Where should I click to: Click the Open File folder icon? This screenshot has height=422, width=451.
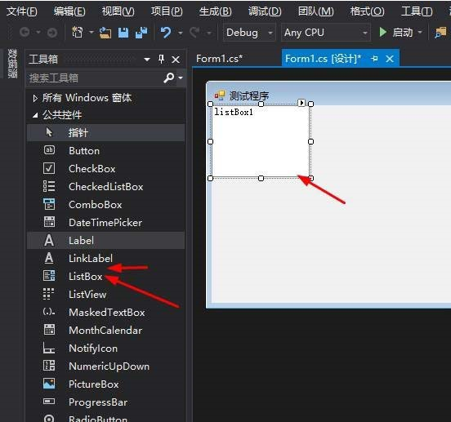[x=105, y=33]
